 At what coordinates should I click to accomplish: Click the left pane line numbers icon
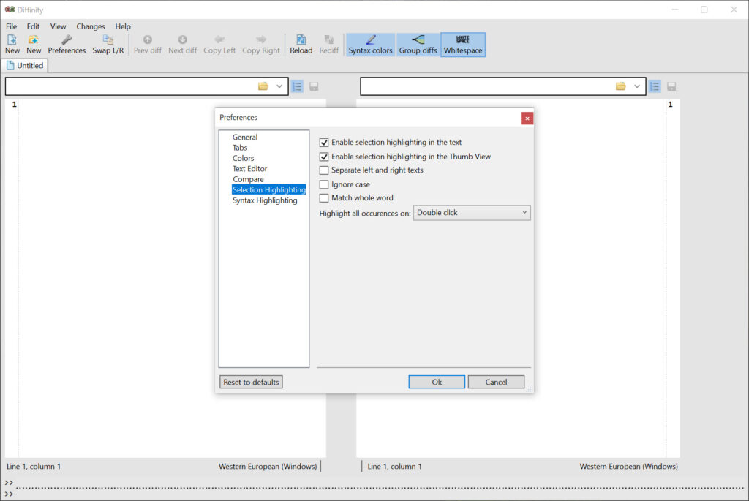(297, 86)
